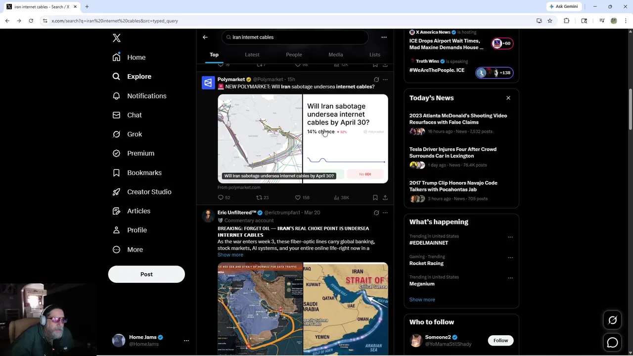This screenshot has width=633, height=356.
Task: Open Polymarket profile avatar
Action: tap(208, 83)
